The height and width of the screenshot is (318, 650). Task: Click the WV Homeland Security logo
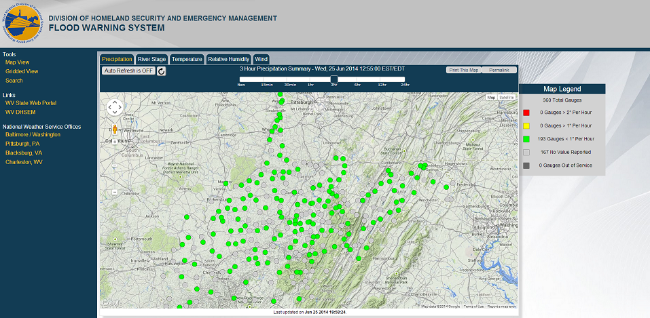(22, 22)
